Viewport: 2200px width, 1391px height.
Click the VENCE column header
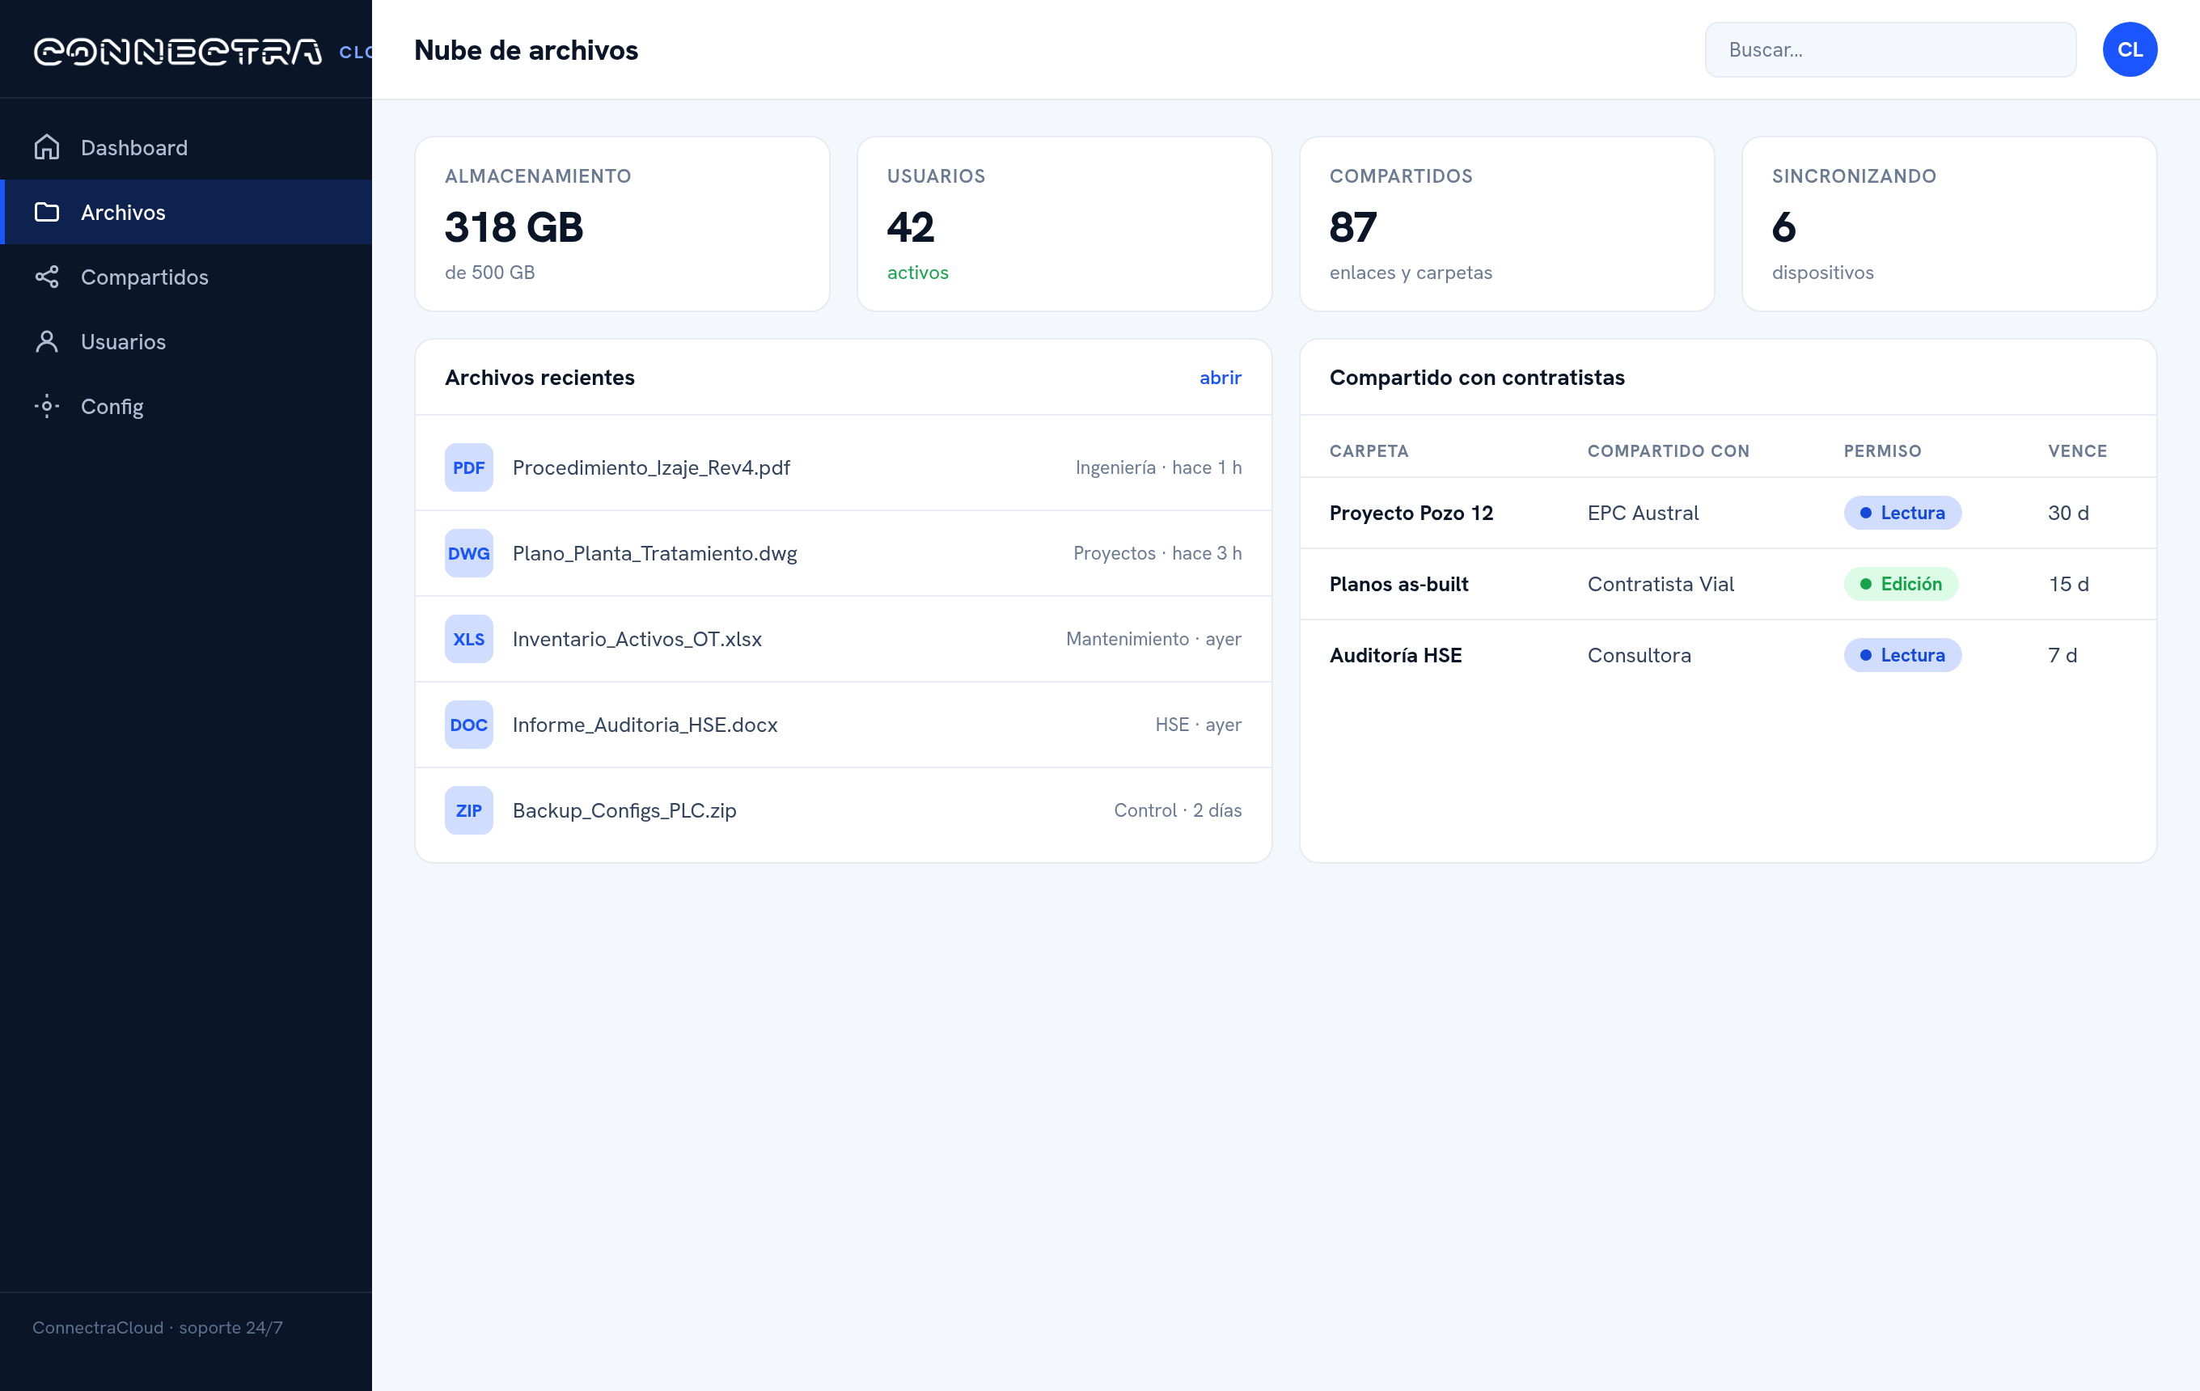pyautogui.click(x=2077, y=451)
